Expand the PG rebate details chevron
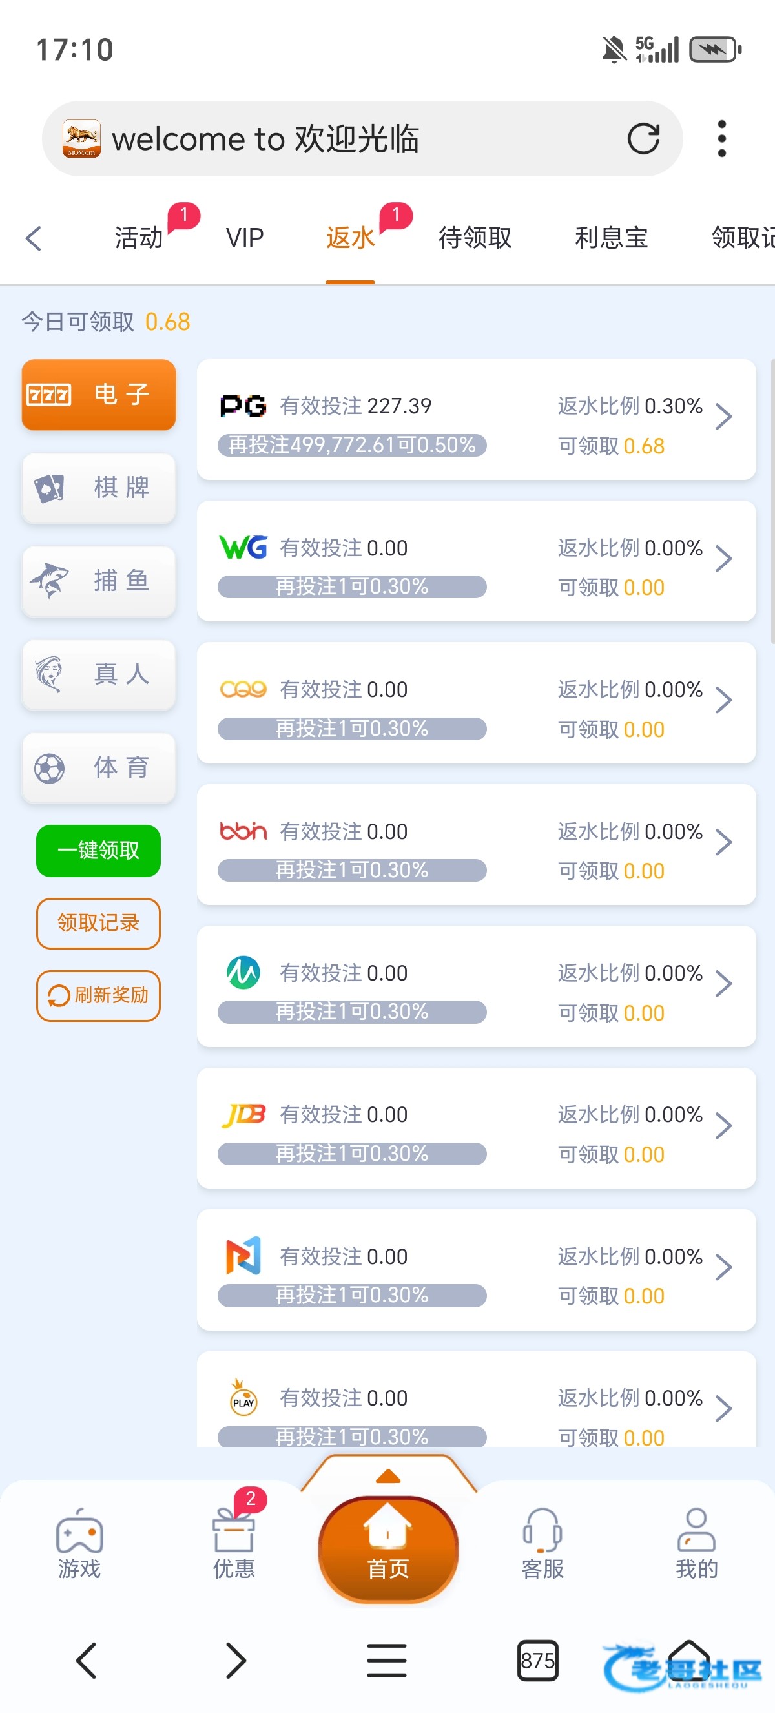This screenshot has height=1713, width=775. [723, 418]
